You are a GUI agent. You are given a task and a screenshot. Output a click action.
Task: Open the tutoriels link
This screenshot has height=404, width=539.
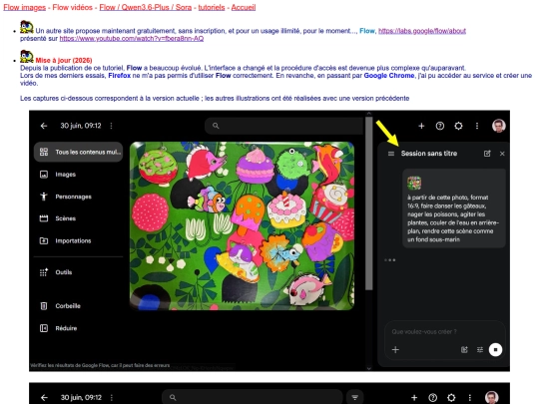212,7
